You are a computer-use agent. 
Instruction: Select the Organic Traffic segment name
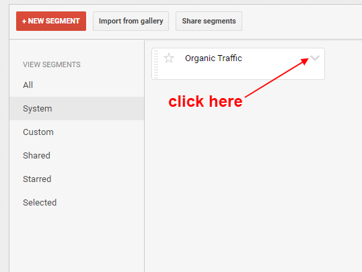click(213, 58)
